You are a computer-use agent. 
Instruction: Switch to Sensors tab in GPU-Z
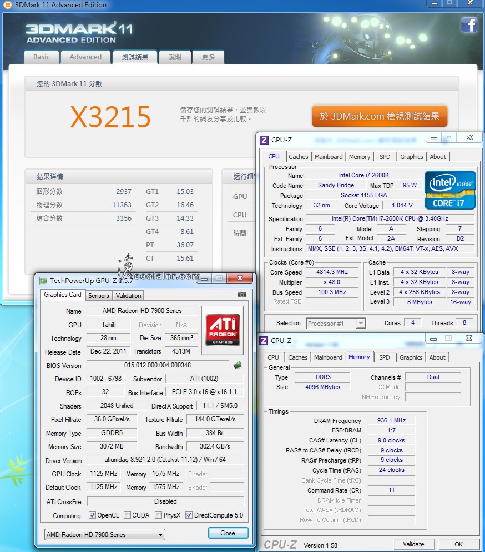98,296
